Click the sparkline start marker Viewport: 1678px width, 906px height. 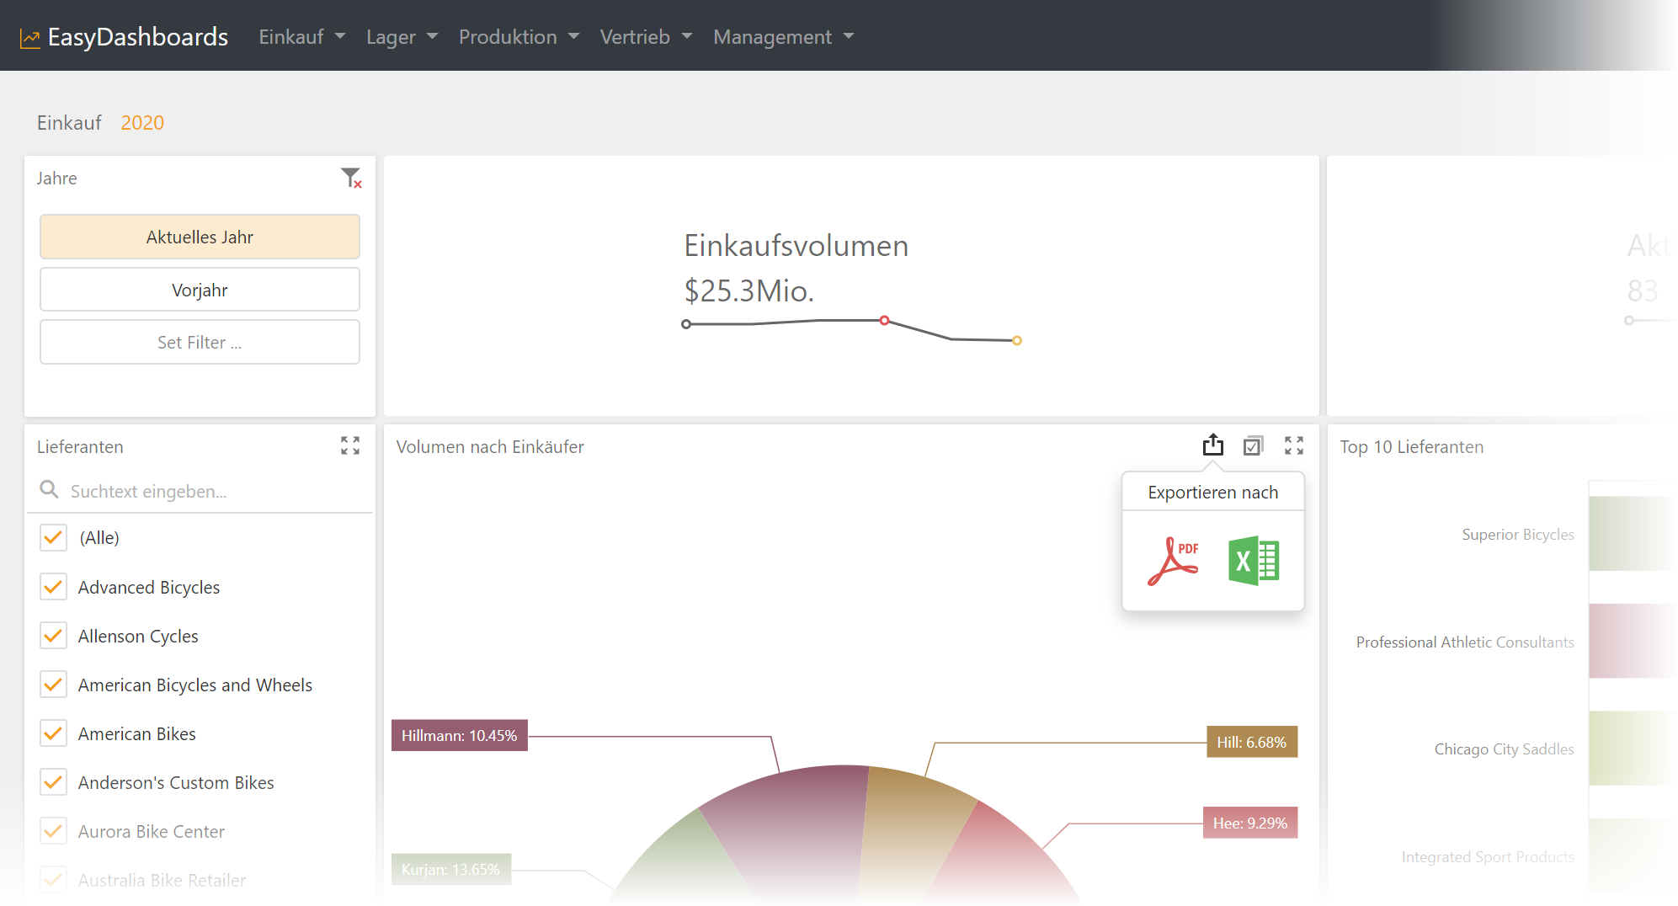[x=686, y=324]
